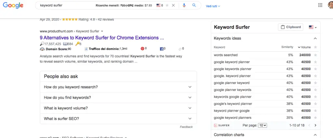Open the Per page dropdown
Image resolution: width=333 pixels, height=138 pixels.
tap(262, 125)
